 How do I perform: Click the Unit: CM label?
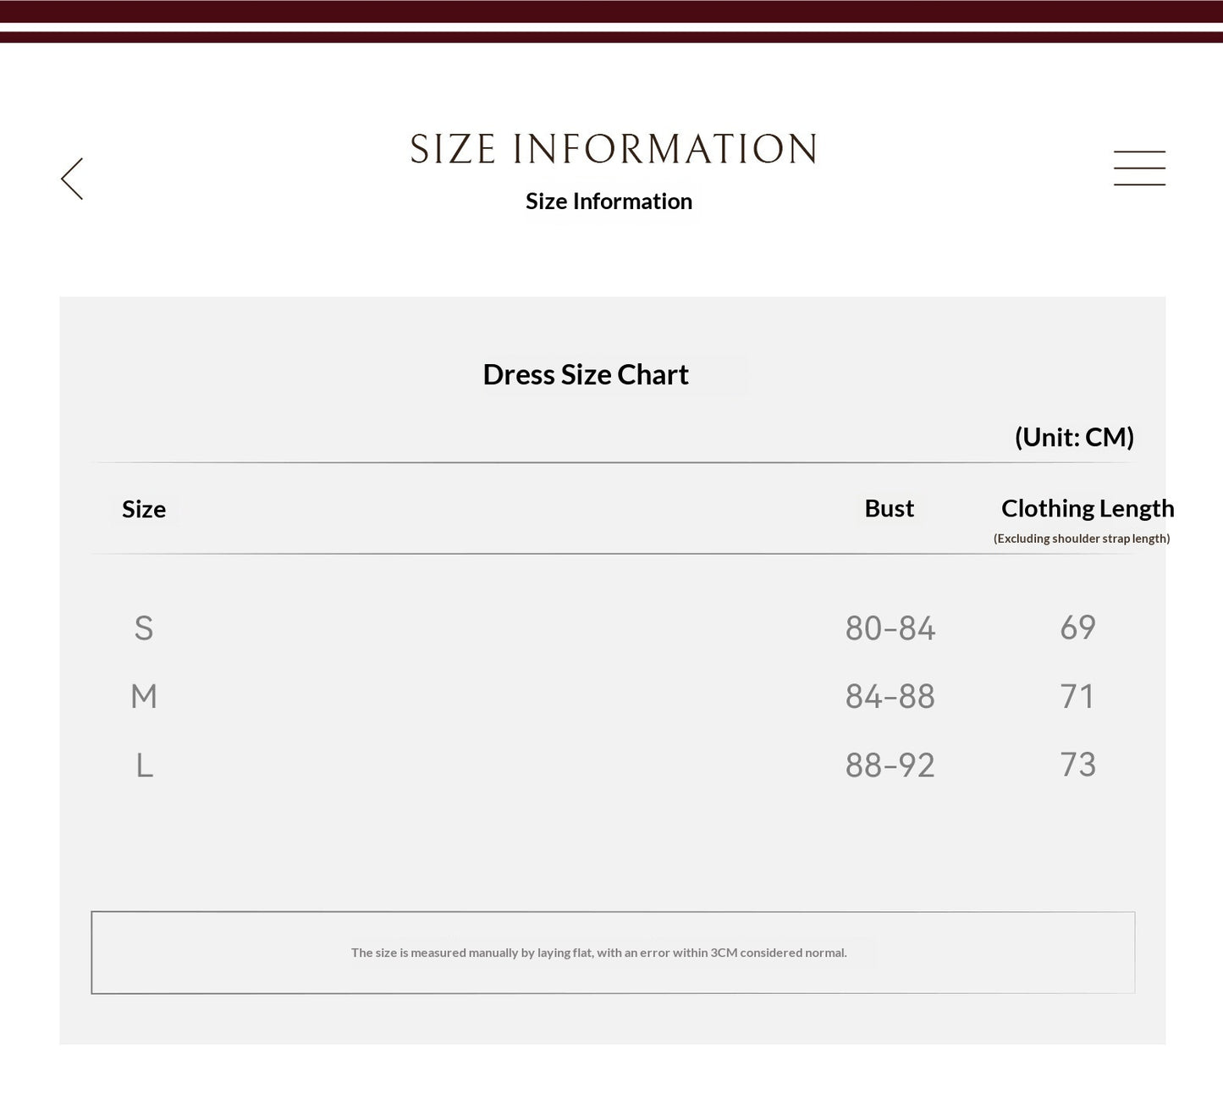click(x=1074, y=437)
